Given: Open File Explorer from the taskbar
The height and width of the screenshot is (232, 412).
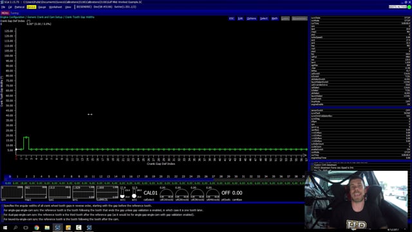Looking at the screenshot, I should point(47,227).
